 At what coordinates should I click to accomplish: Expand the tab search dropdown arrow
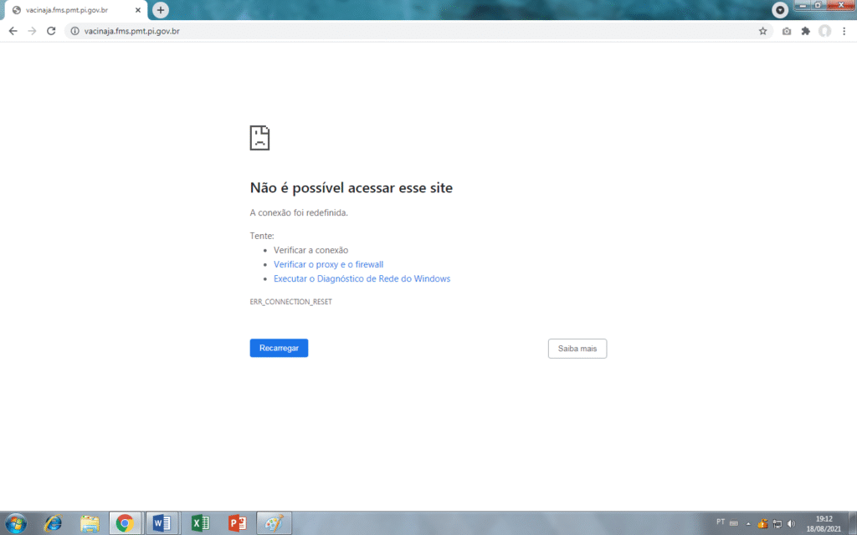pos(780,10)
